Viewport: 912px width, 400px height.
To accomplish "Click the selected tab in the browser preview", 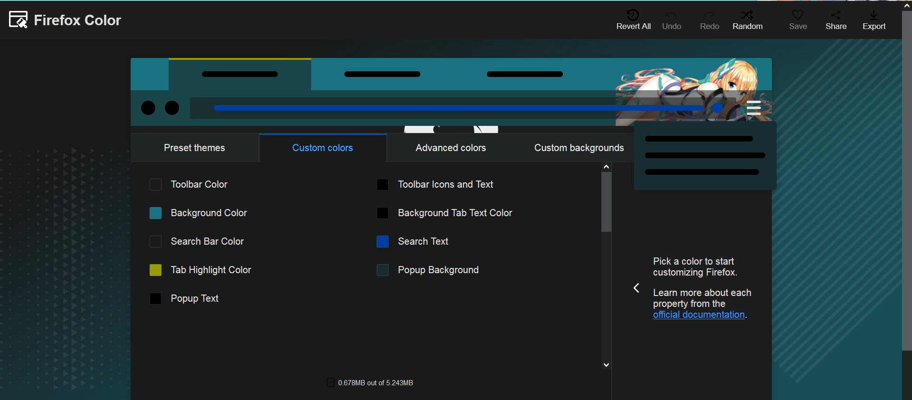I will click(x=240, y=74).
